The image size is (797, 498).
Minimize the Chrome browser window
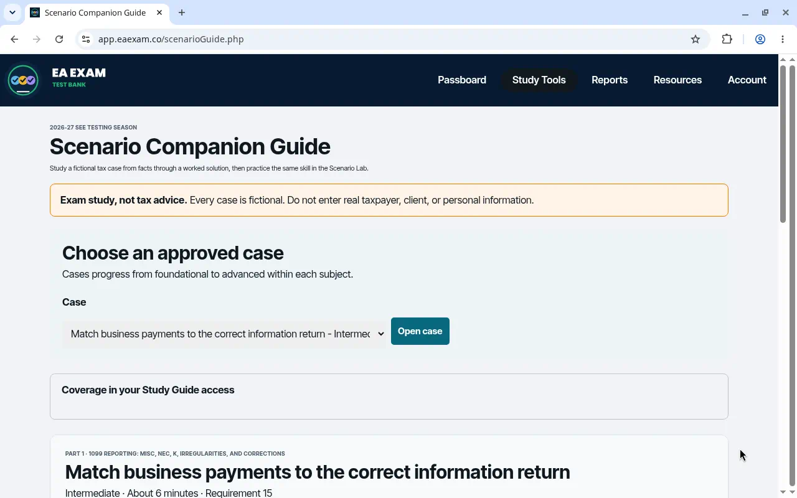click(745, 12)
